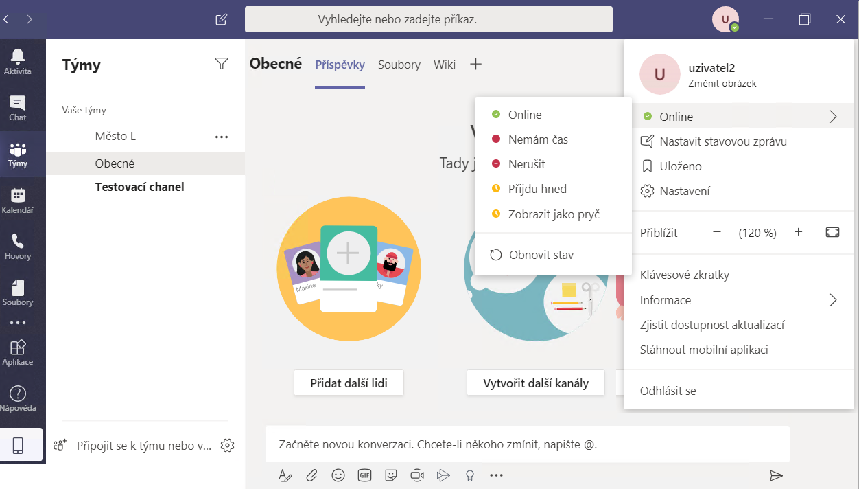Start a new chat with compose icon
This screenshot has width=859, height=489.
(221, 19)
